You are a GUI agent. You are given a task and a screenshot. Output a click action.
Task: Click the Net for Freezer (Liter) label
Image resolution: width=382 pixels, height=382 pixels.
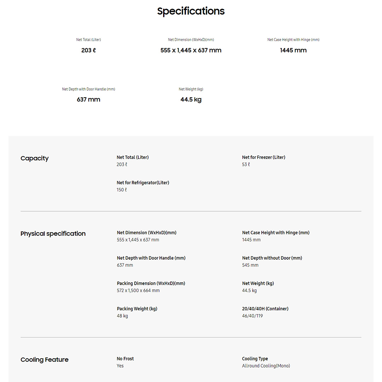pyautogui.click(x=264, y=157)
